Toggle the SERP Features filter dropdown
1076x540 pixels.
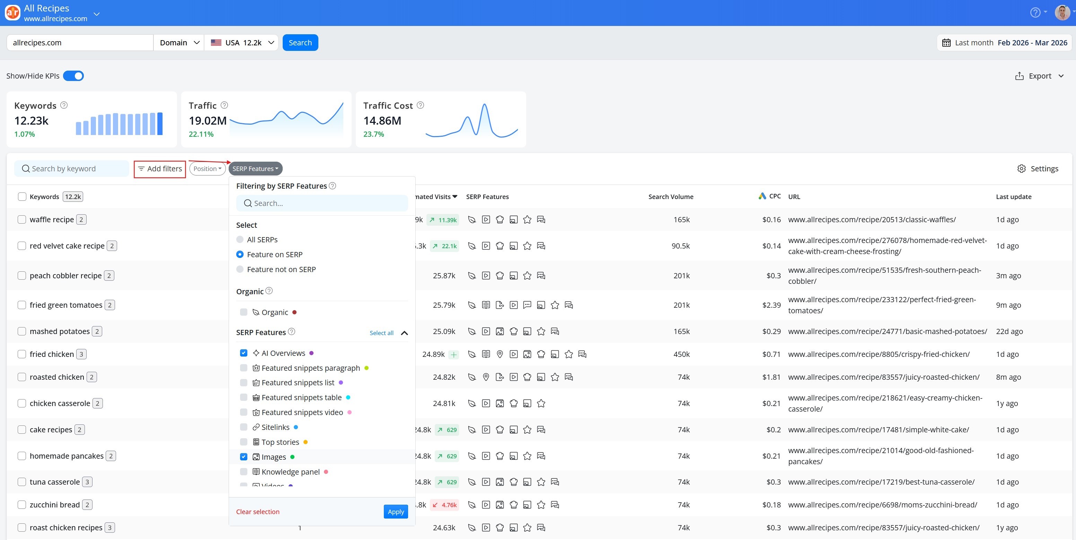255,169
